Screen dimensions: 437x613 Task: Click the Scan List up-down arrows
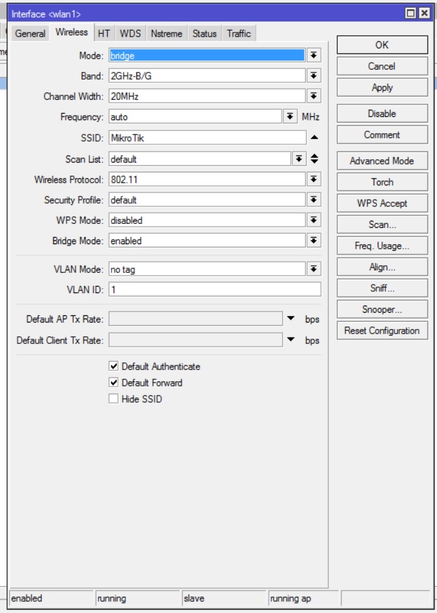[314, 159]
